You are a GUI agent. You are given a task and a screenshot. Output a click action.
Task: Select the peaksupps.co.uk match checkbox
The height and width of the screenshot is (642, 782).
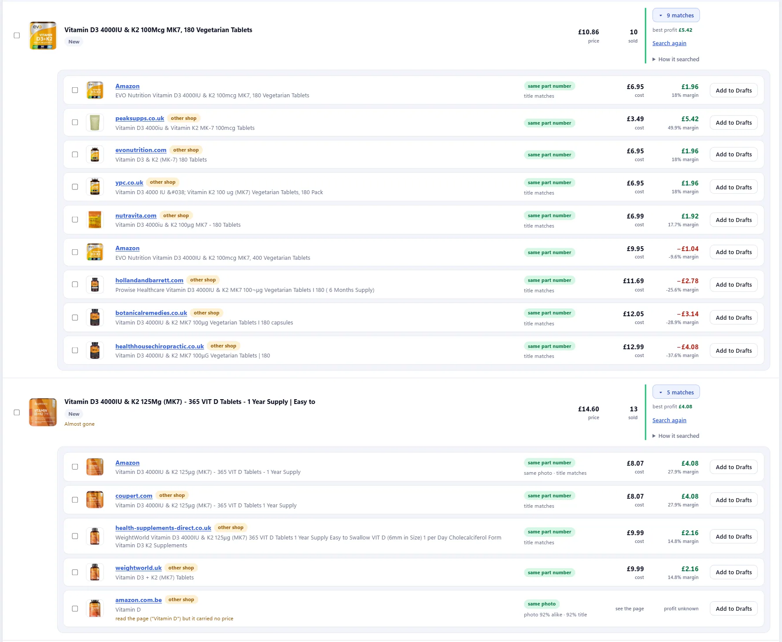coord(75,122)
